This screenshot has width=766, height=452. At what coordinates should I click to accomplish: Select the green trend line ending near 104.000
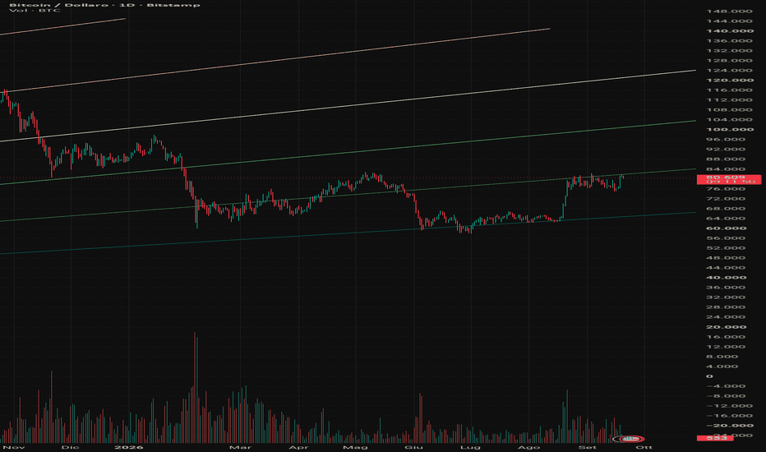348,153
